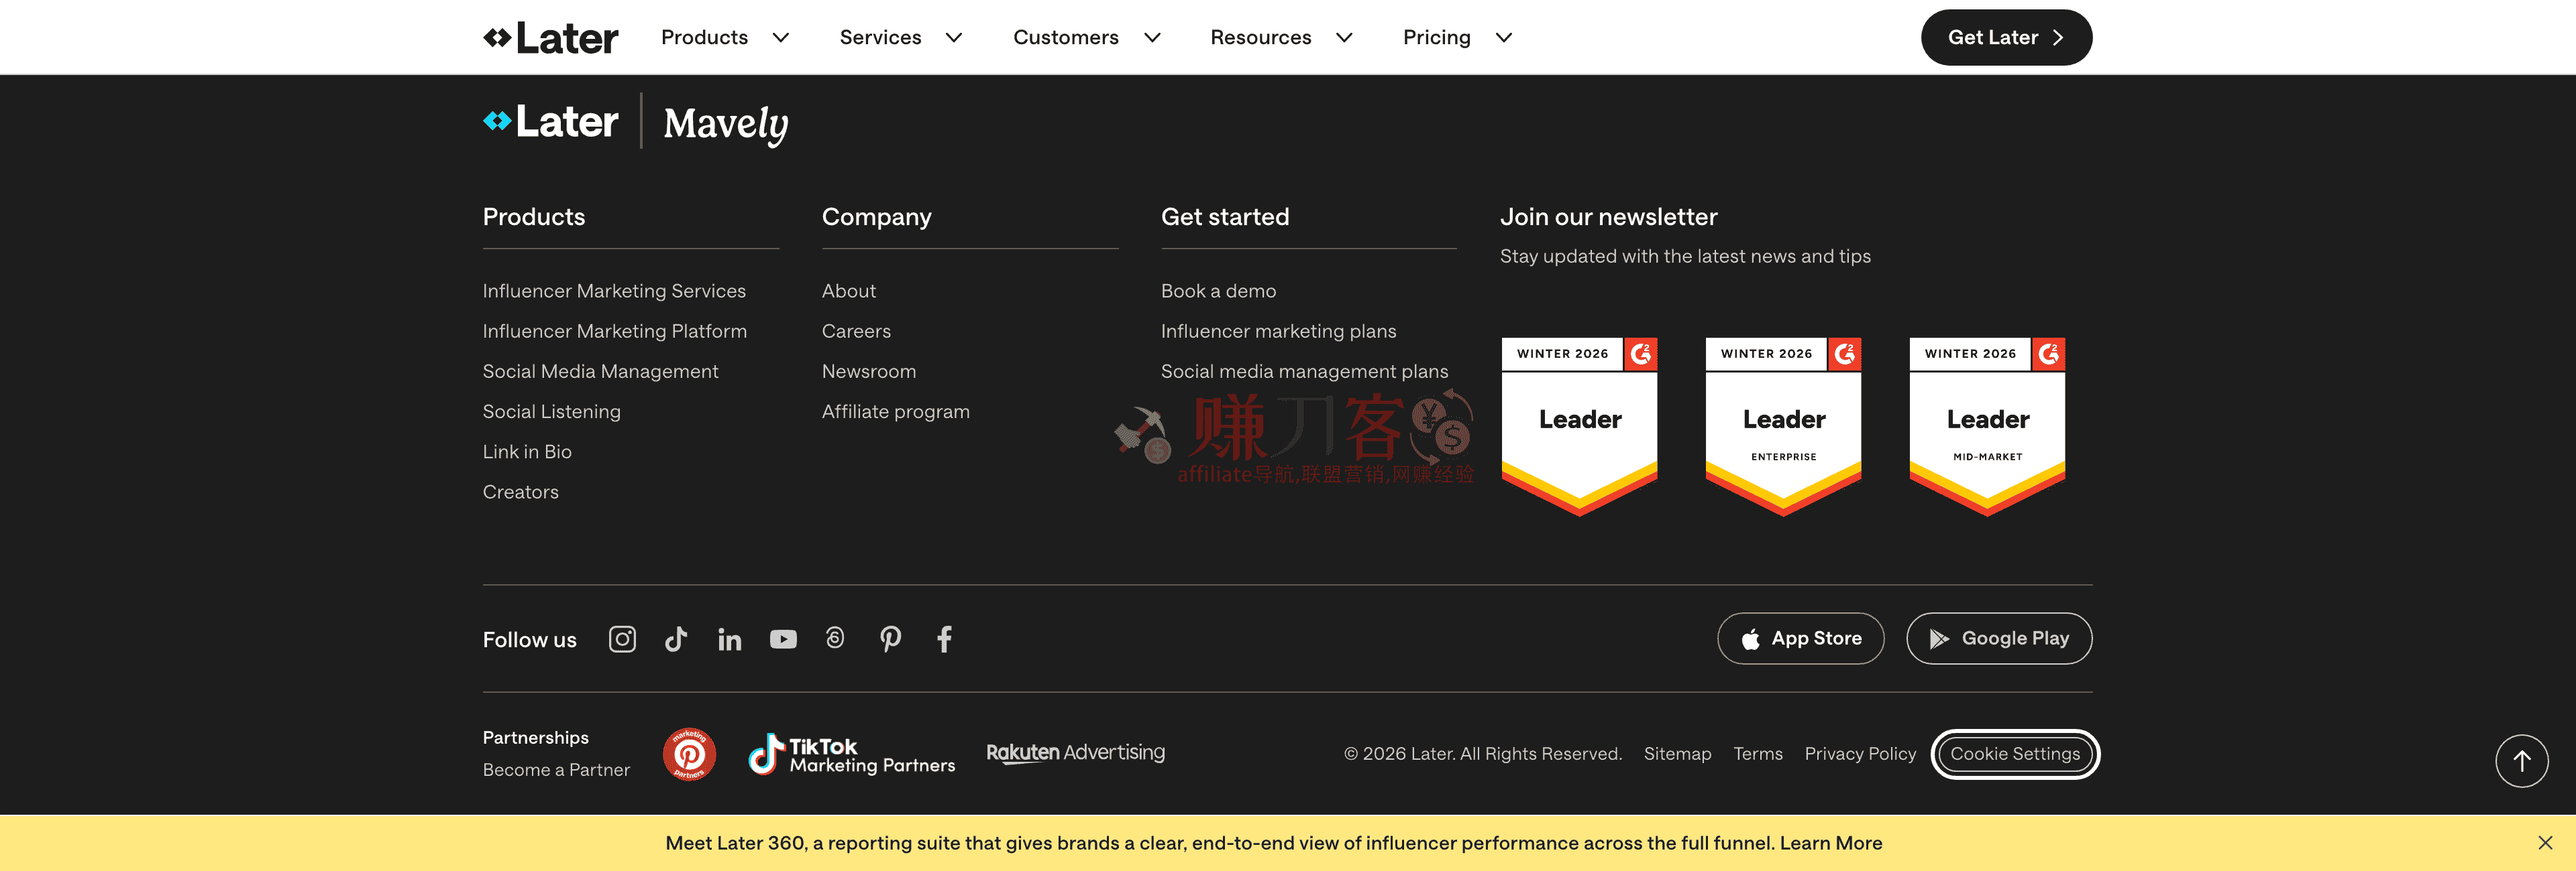Expand the Customers dropdown menu
The height and width of the screenshot is (871, 2576).
coord(1087,38)
